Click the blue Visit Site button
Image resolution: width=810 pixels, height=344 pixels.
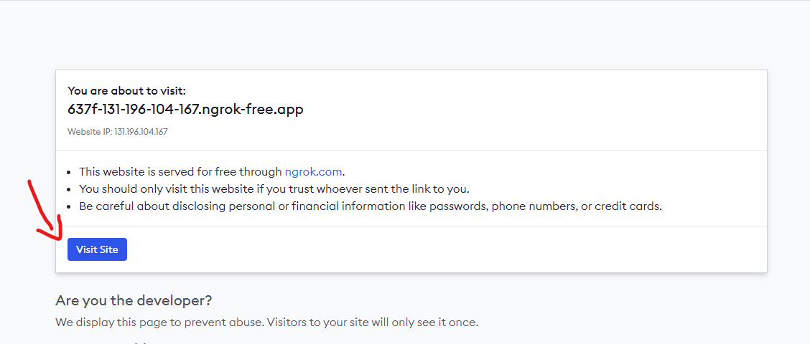(x=97, y=249)
